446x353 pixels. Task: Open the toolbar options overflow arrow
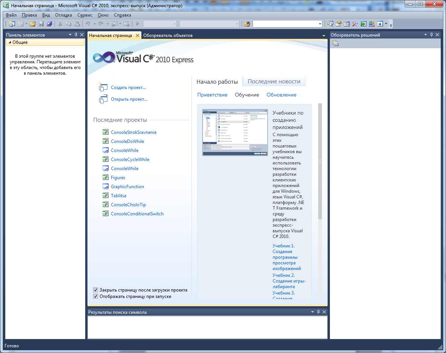click(391, 25)
